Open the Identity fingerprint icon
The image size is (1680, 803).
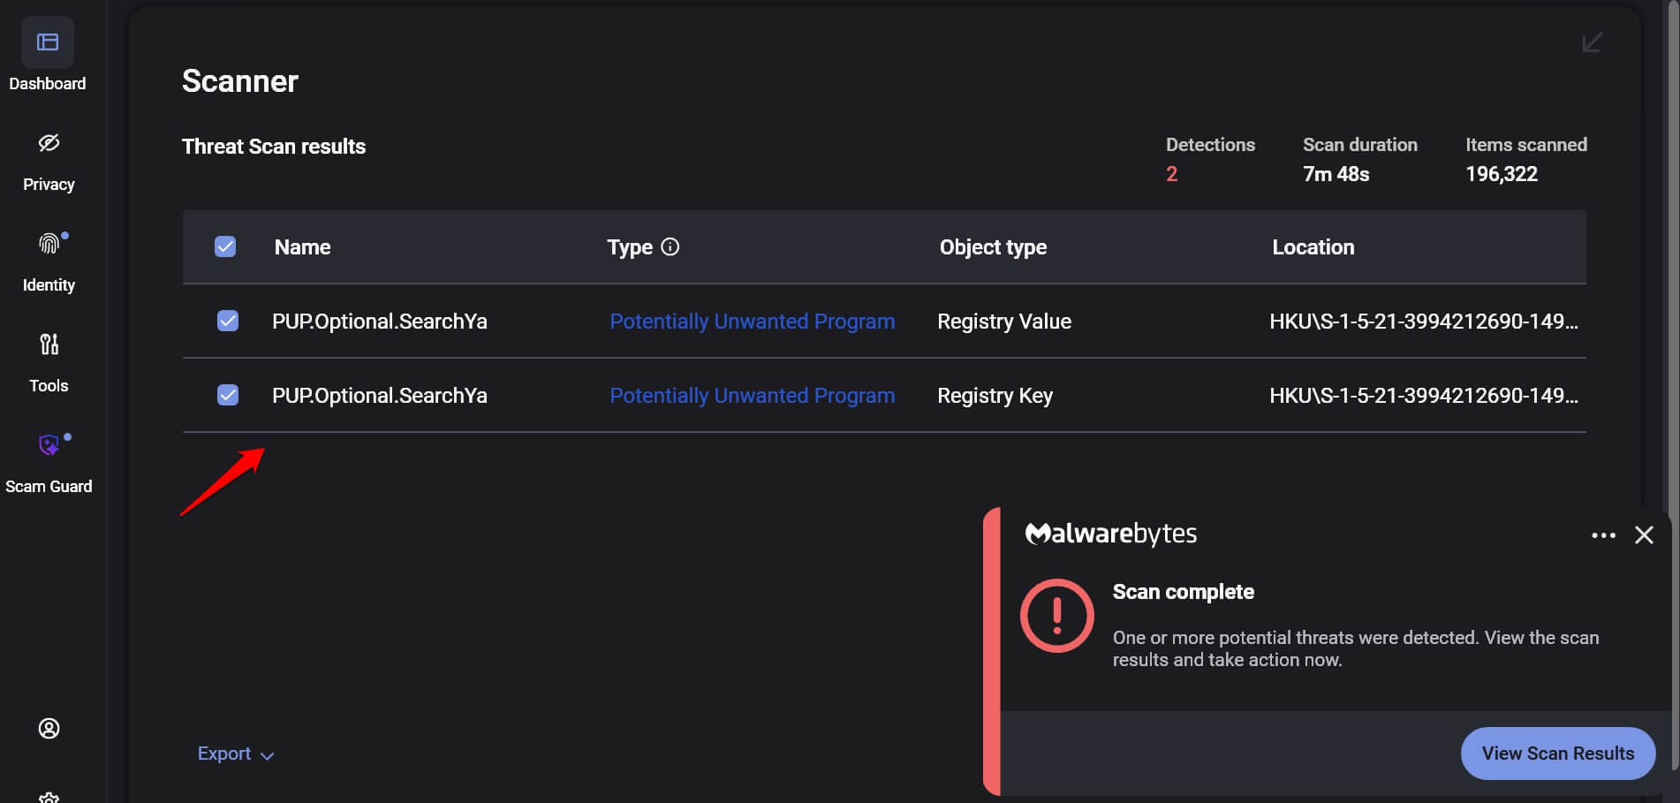coord(49,243)
